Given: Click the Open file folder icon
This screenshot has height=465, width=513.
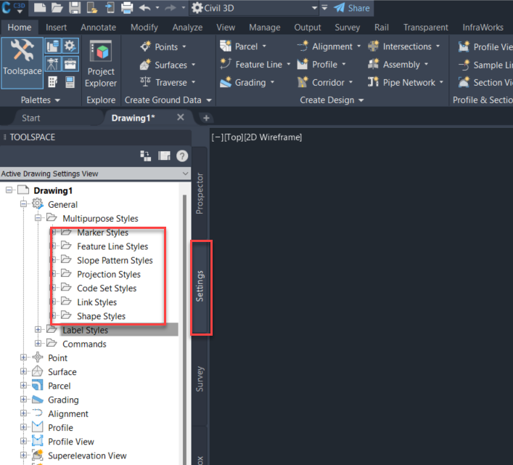Looking at the screenshot, I should (57, 7).
